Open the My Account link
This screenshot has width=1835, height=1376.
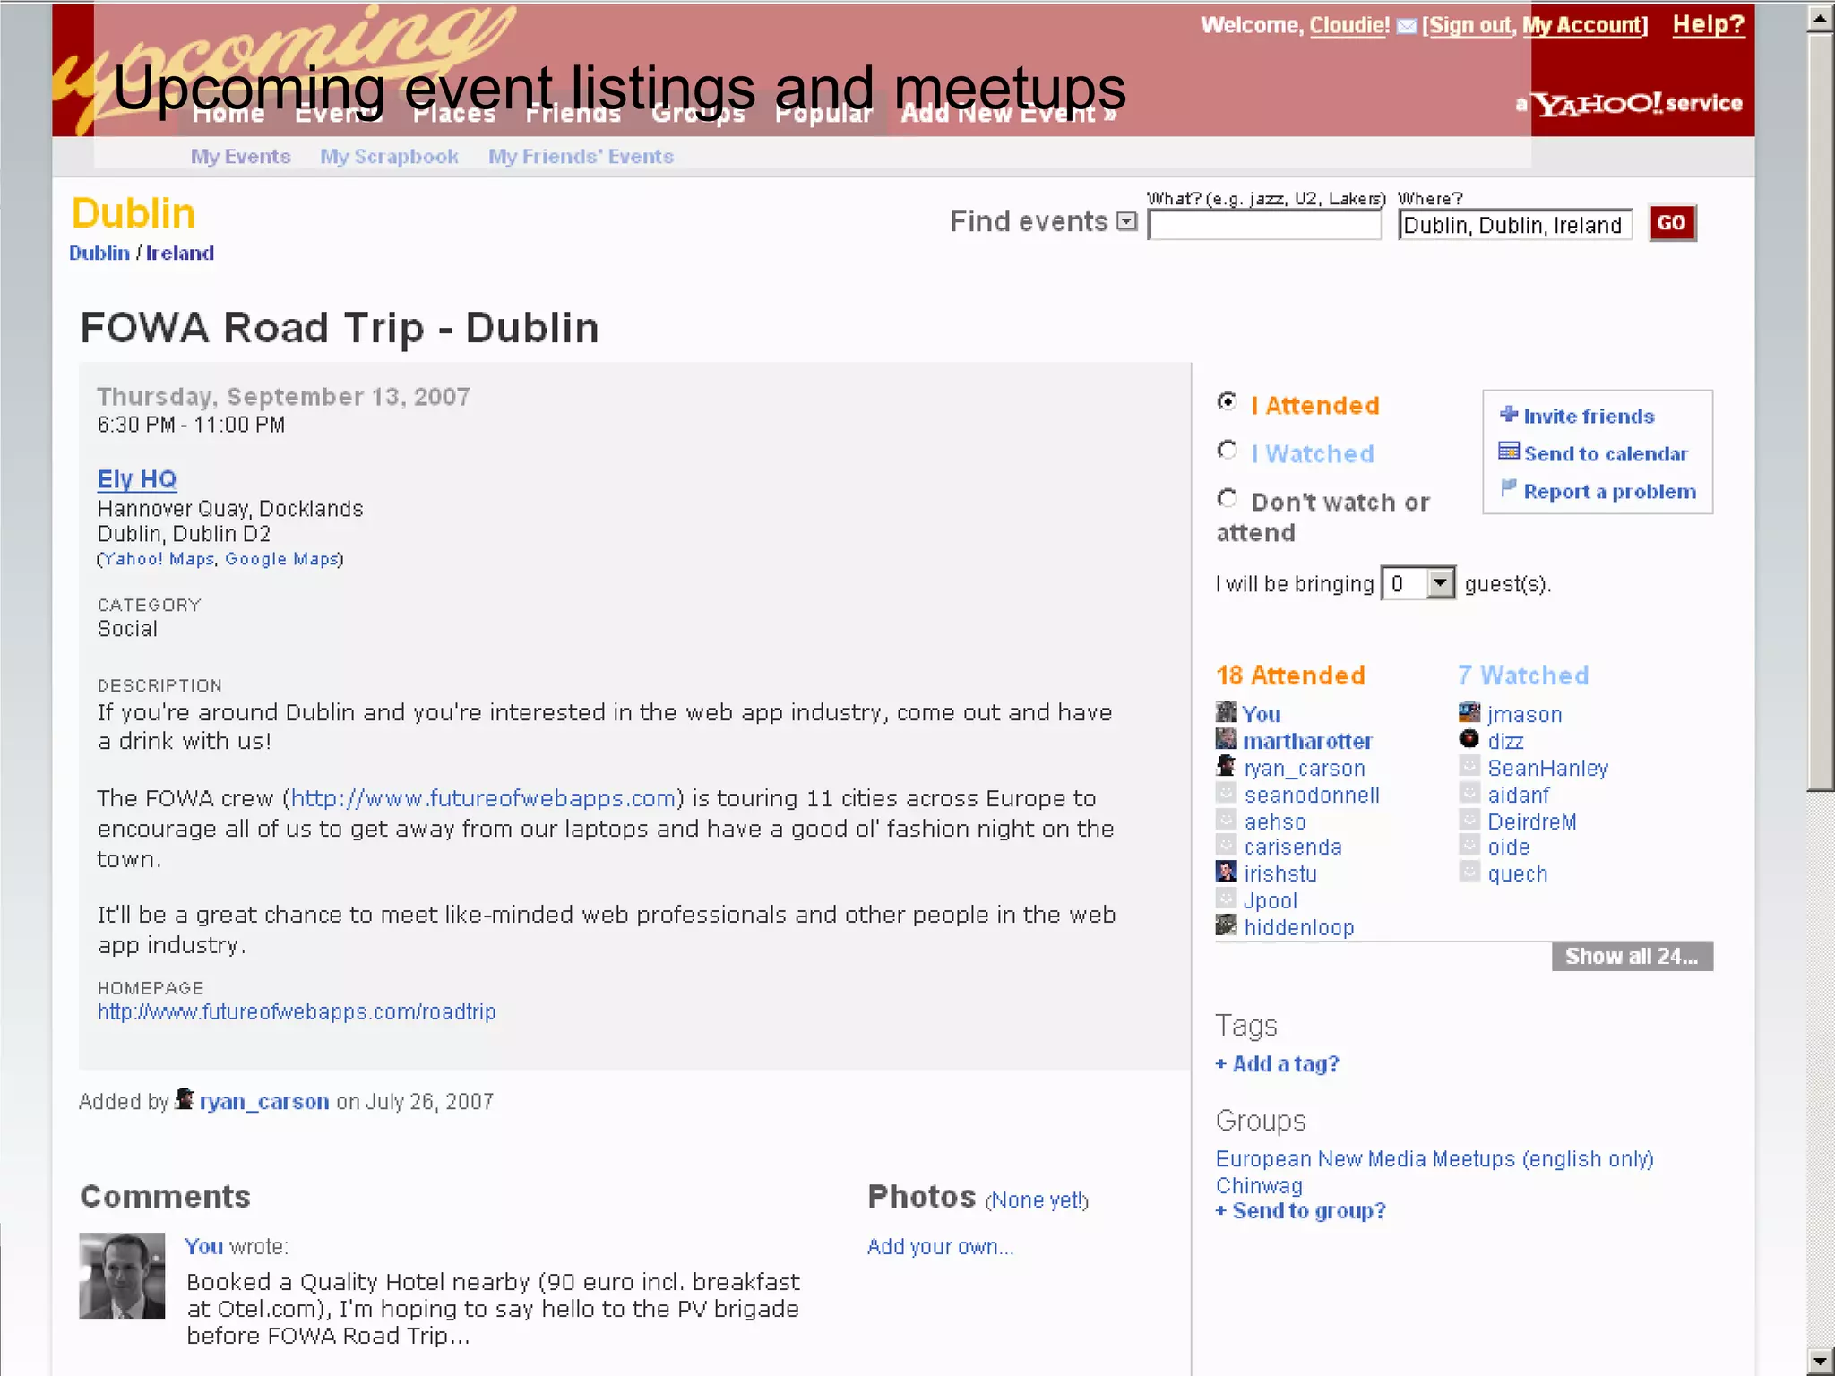pyautogui.click(x=1582, y=26)
